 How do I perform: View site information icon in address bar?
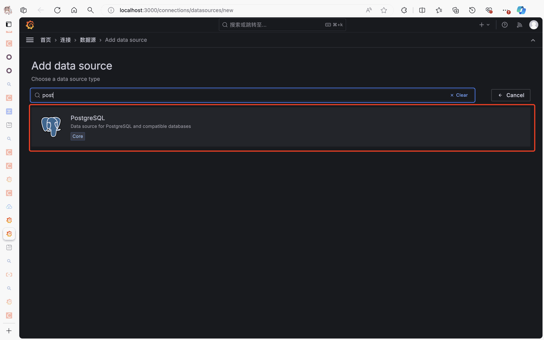pyautogui.click(x=111, y=10)
